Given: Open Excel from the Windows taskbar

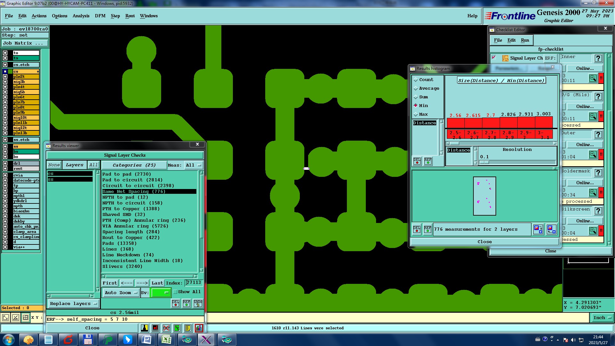Looking at the screenshot, I should click(x=166, y=340).
